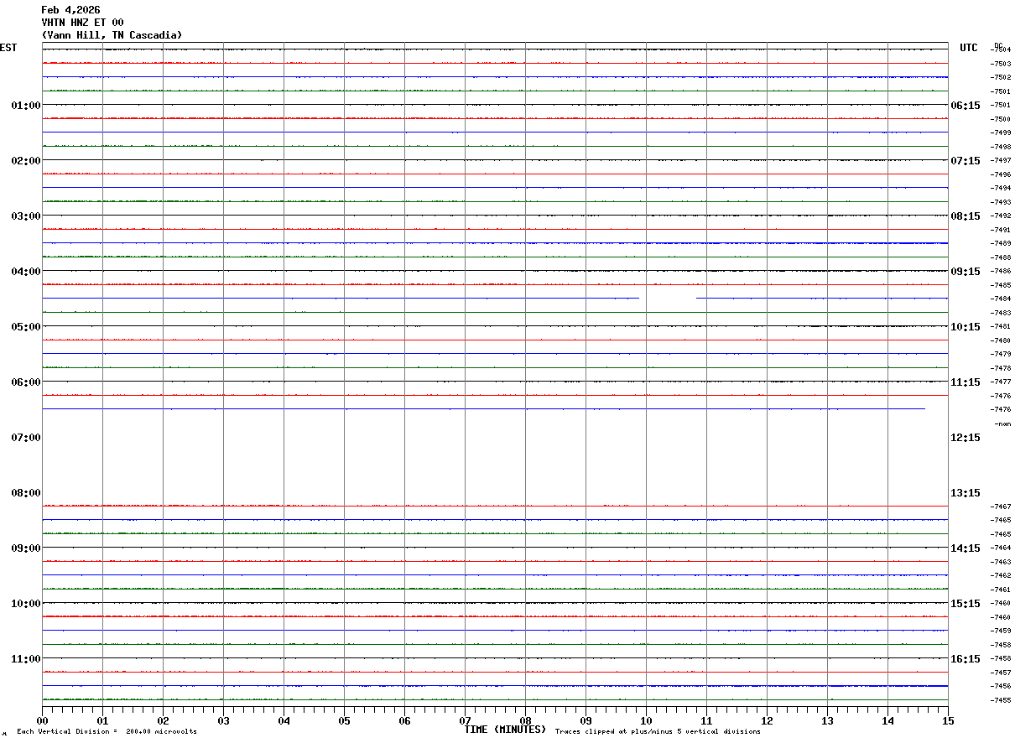Click the data gap in the 04:30 trace
Viewport: 1015px width, 743px height.
pos(668,298)
